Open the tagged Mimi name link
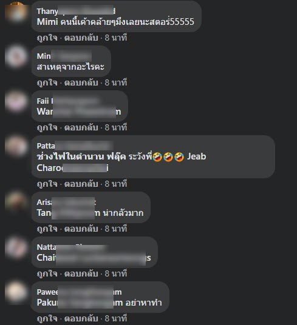 coord(47,22)
